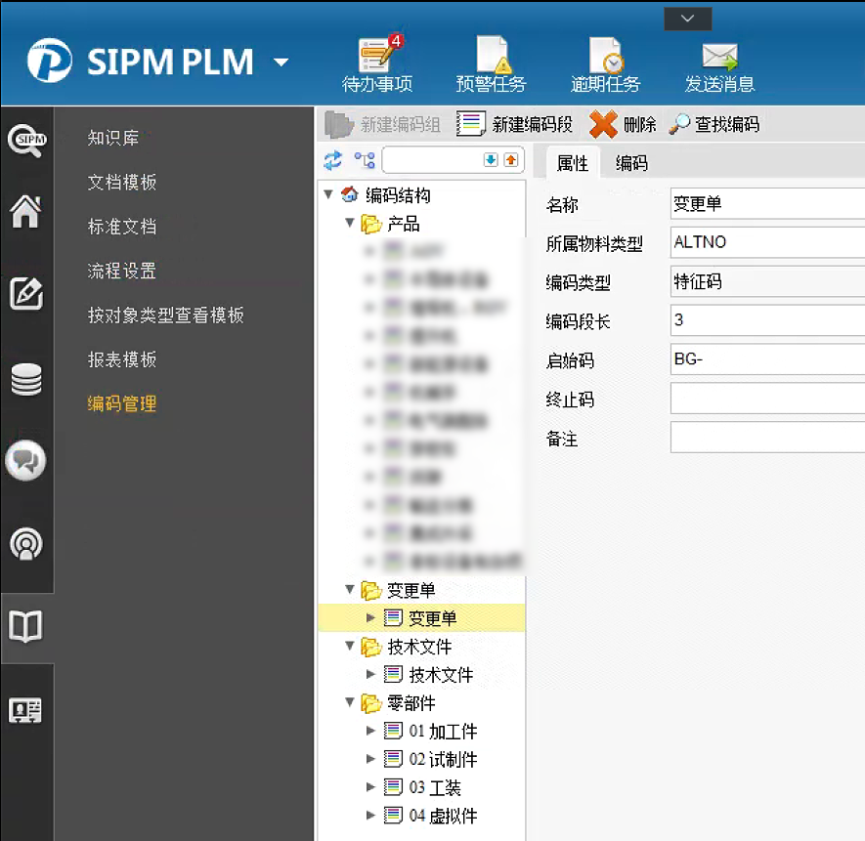Select the 02 试制件 tree item
This screenshot has width=865, height=841.
[x=443, y=759]
